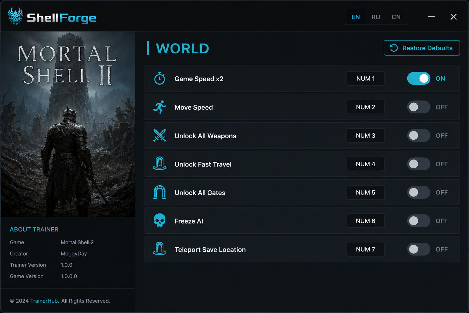Click the 'Creator' field label
Screen dimensions: 469x313
19,253
